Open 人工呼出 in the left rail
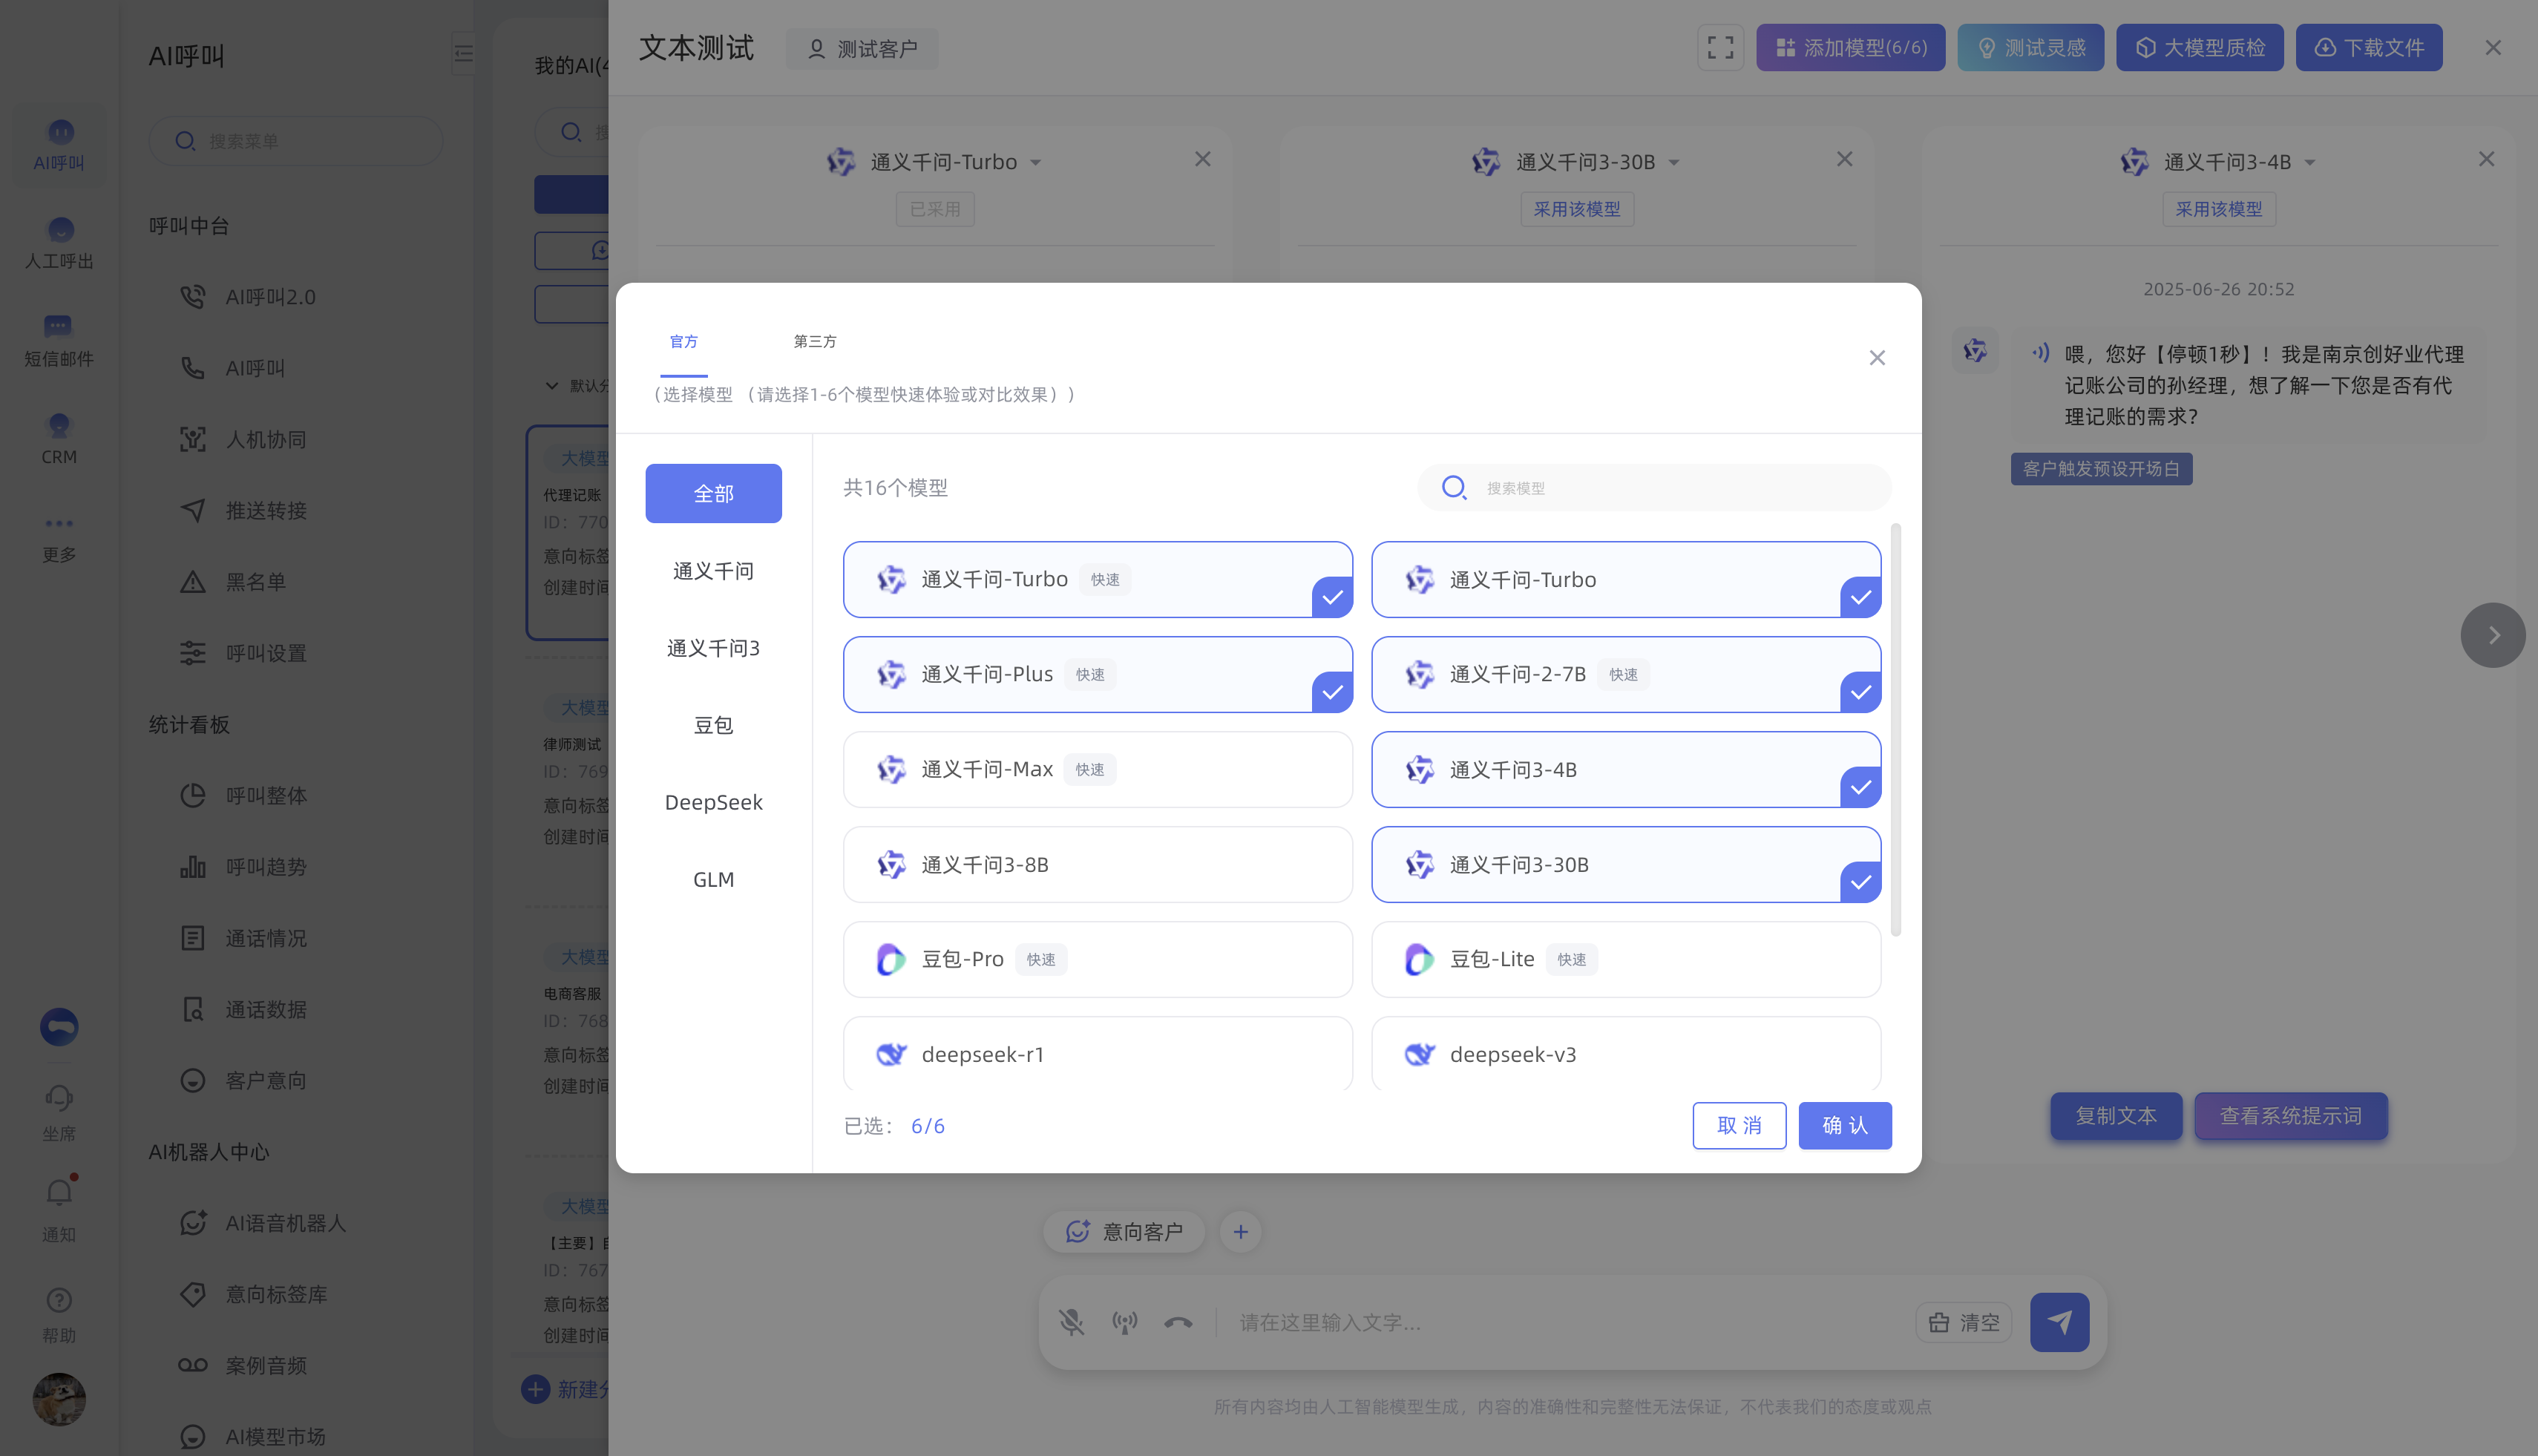The width and height of the screenshot is (2538, 1456). click(59, 243)
